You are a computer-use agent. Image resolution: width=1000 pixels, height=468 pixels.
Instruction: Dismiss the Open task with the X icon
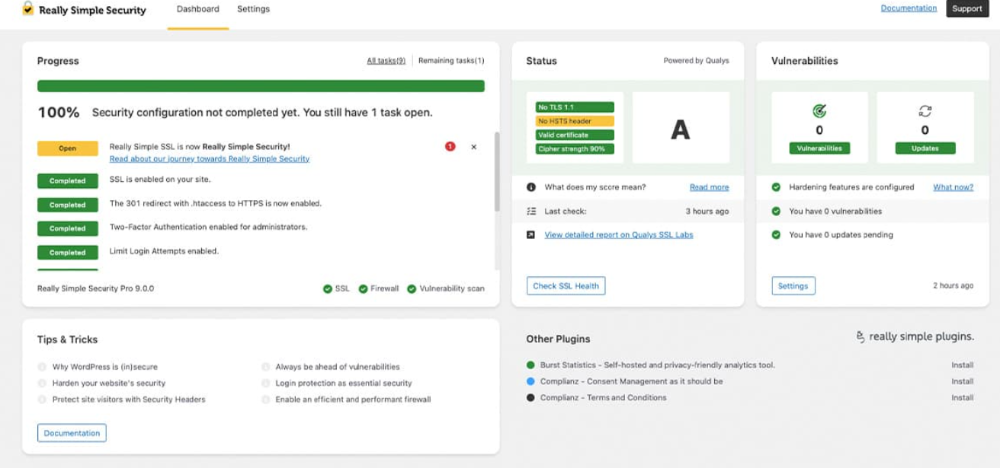tap(474, 147)
